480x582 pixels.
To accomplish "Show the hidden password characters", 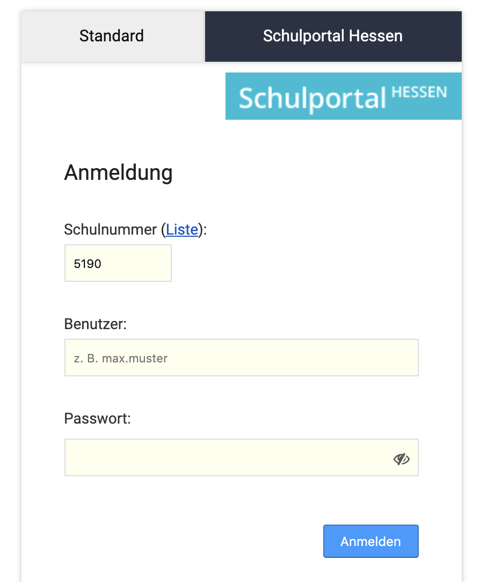I will pyautogui.click(x=401, y=459).
